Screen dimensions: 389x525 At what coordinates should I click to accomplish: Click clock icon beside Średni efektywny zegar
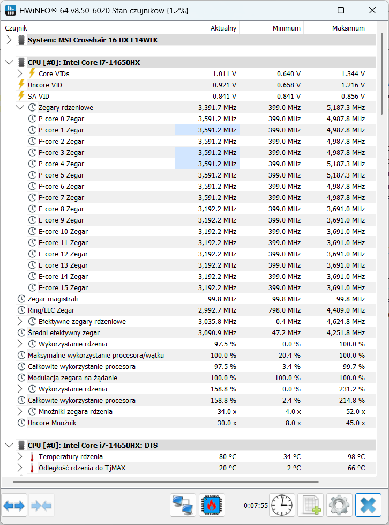(21, 333)
